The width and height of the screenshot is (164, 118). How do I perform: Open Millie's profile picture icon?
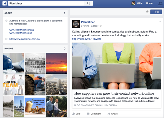tap(133, 3)
